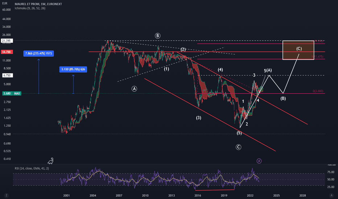Image resolution: width=338 pixels, height=199 pixels.
Task: Click the 2022 label on time axis
Action: 250,195
